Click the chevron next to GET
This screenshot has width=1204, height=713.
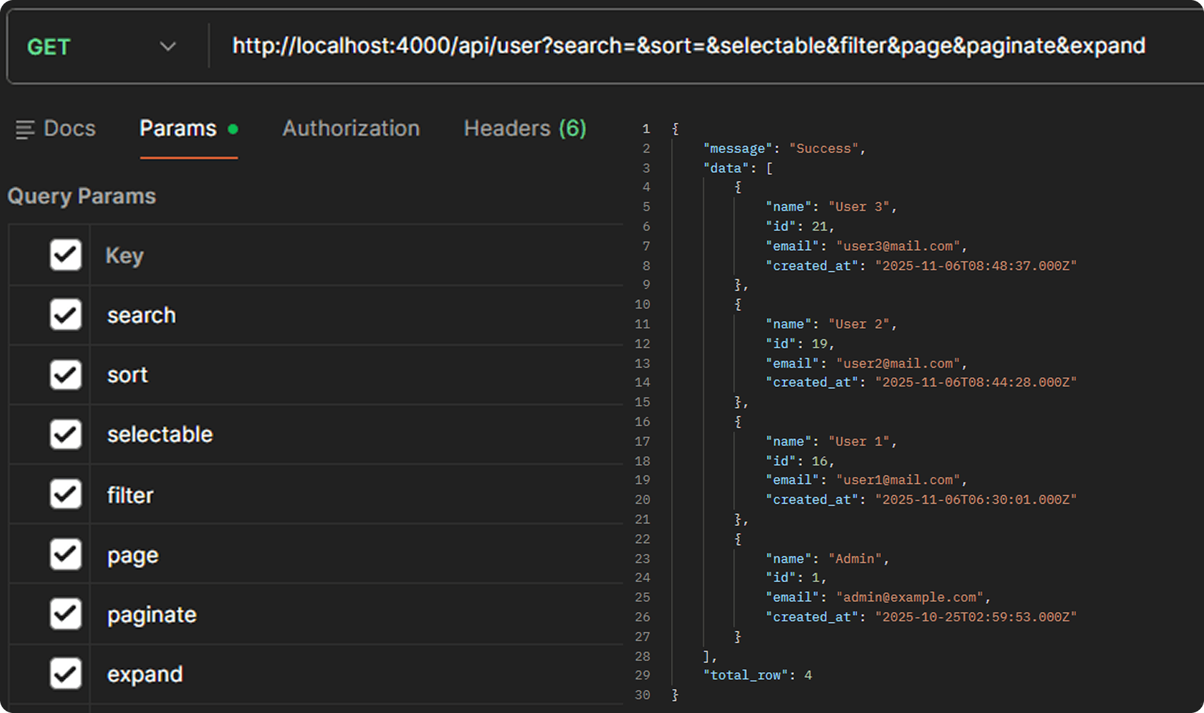coord(167,46)
